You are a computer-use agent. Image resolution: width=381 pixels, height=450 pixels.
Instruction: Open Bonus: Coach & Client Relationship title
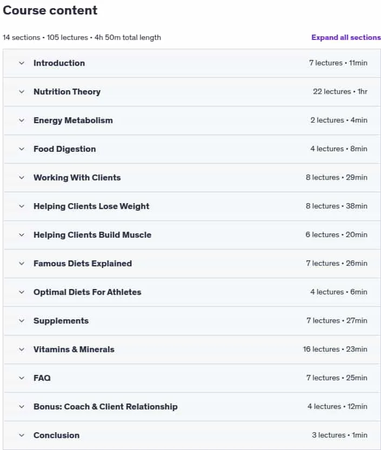click(105, 407)
